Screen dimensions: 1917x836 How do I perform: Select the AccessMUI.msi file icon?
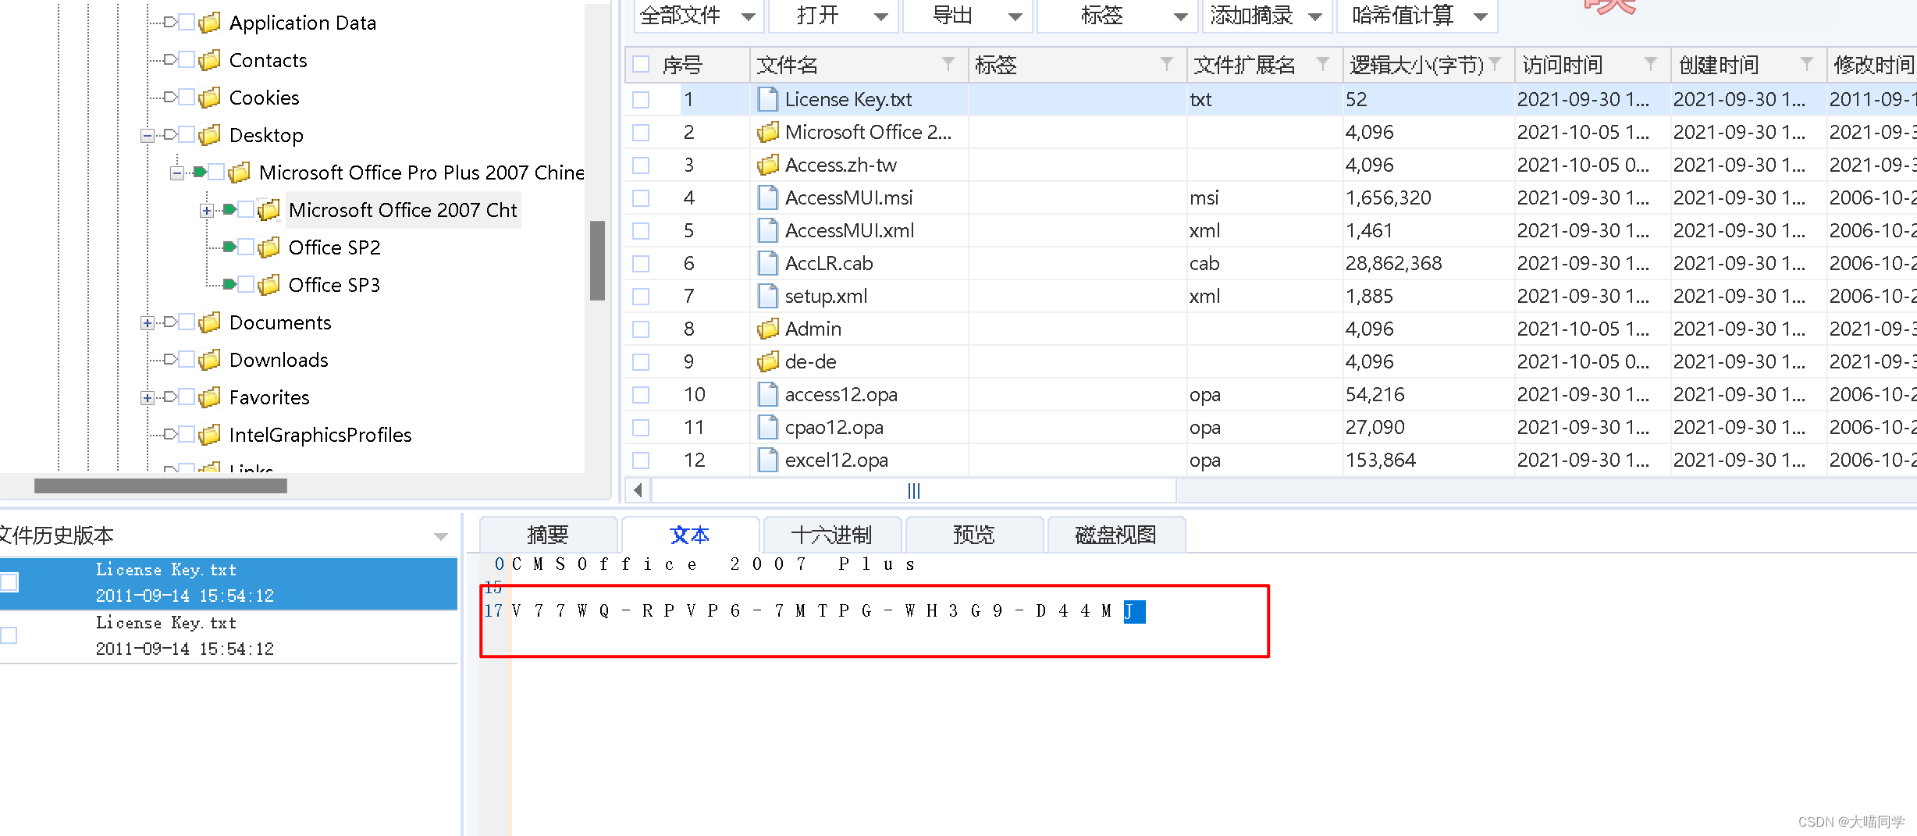pyautogui.click(x=766, y=197)
